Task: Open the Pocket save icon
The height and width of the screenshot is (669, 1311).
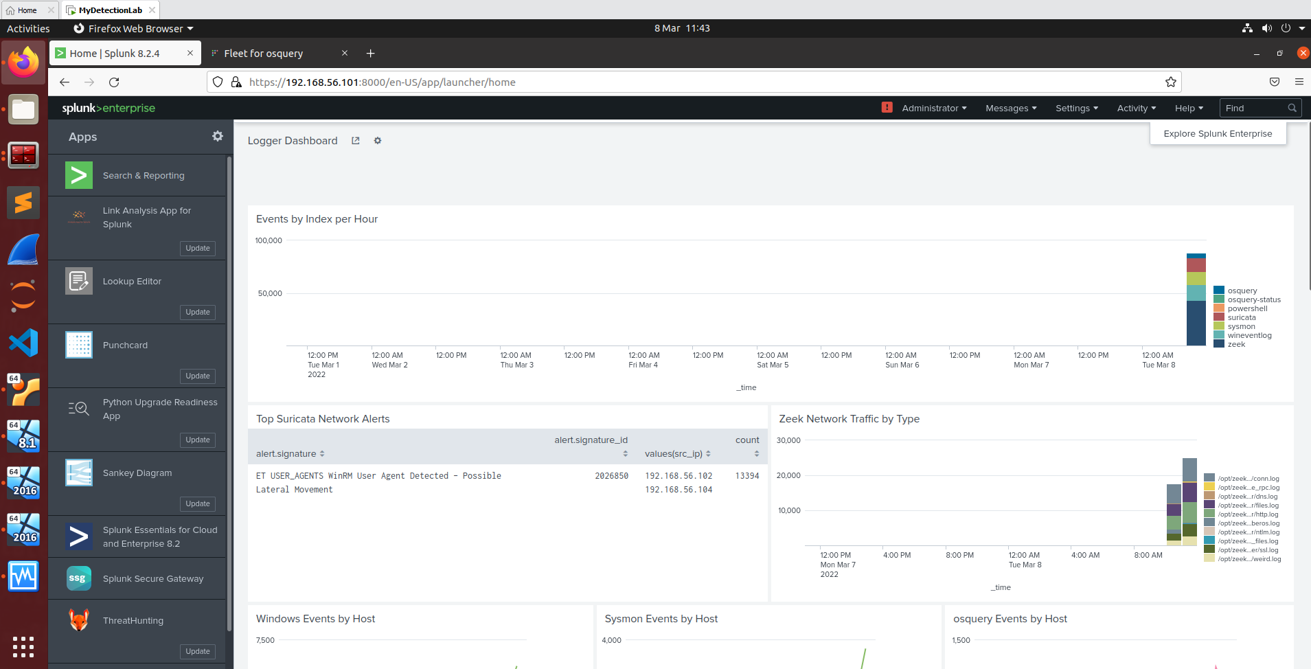Action: (1275, 82)
